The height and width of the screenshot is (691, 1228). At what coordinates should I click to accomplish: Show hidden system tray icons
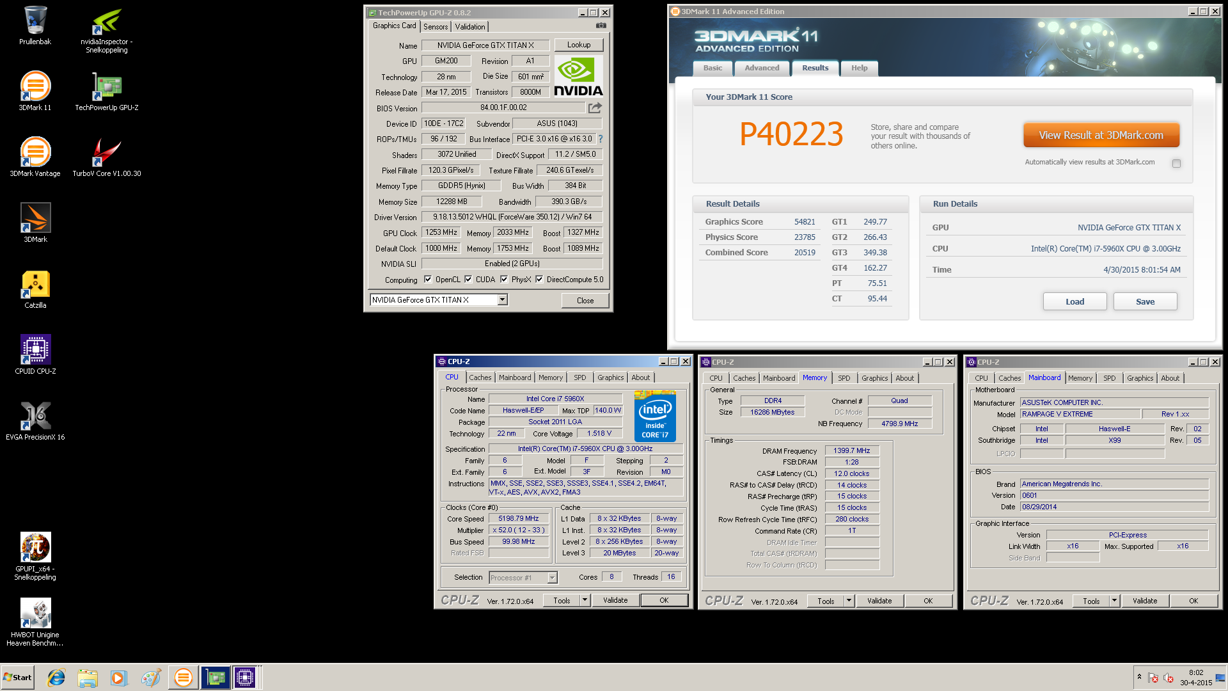(x=1139, y=677)
